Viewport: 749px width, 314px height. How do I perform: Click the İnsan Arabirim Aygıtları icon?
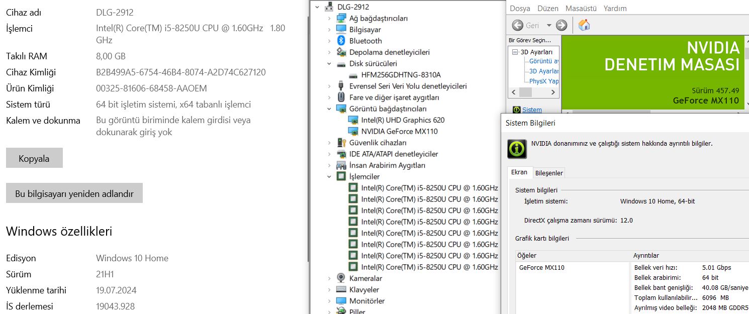pos(341,165)
